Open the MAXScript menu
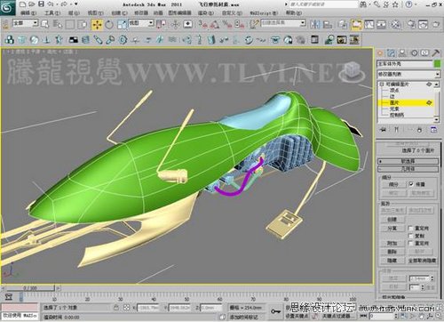 coord(264,13)
